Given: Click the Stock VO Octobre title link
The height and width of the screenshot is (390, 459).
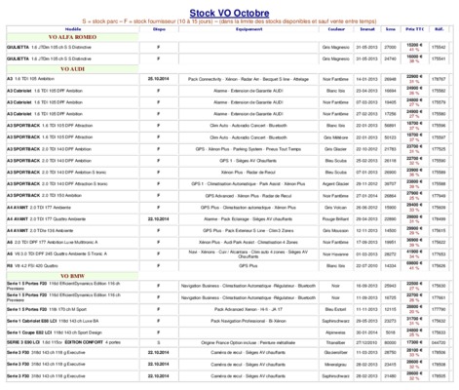Looking at the screenshot, I should coord(229,13).
